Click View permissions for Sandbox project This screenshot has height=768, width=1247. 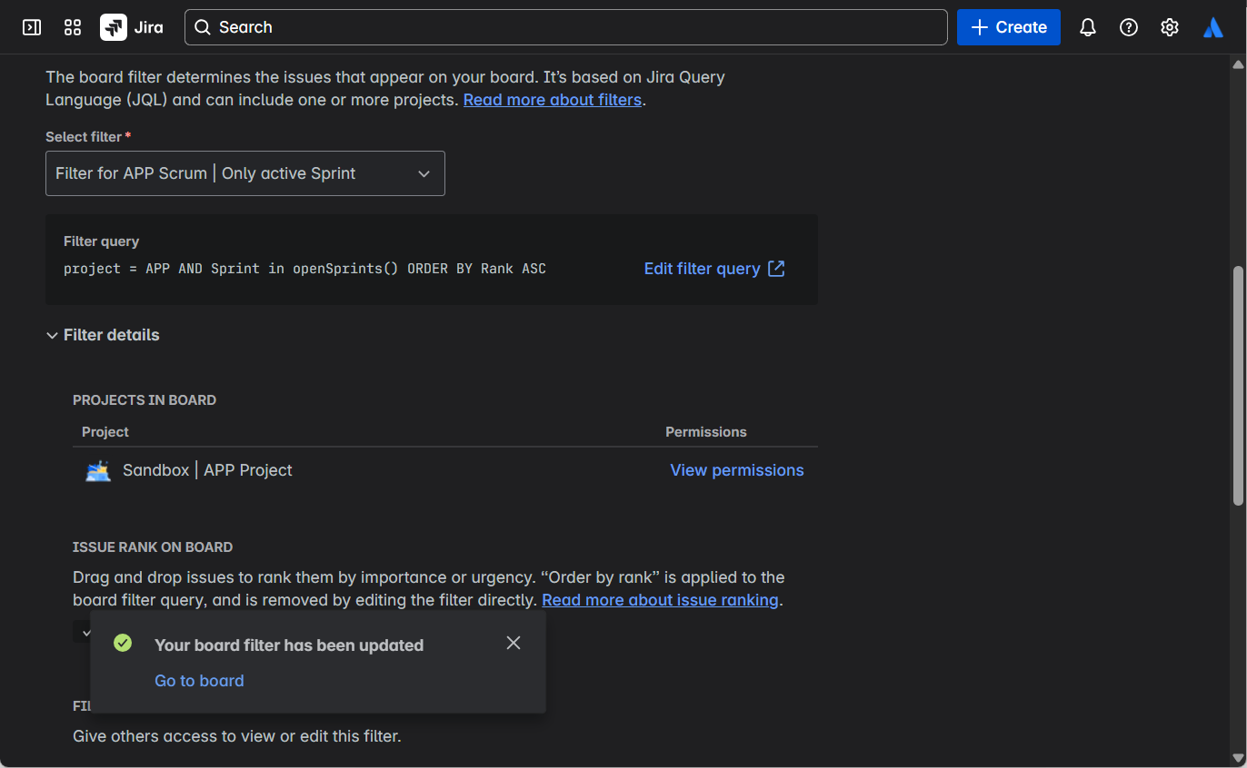click(736, 469)
